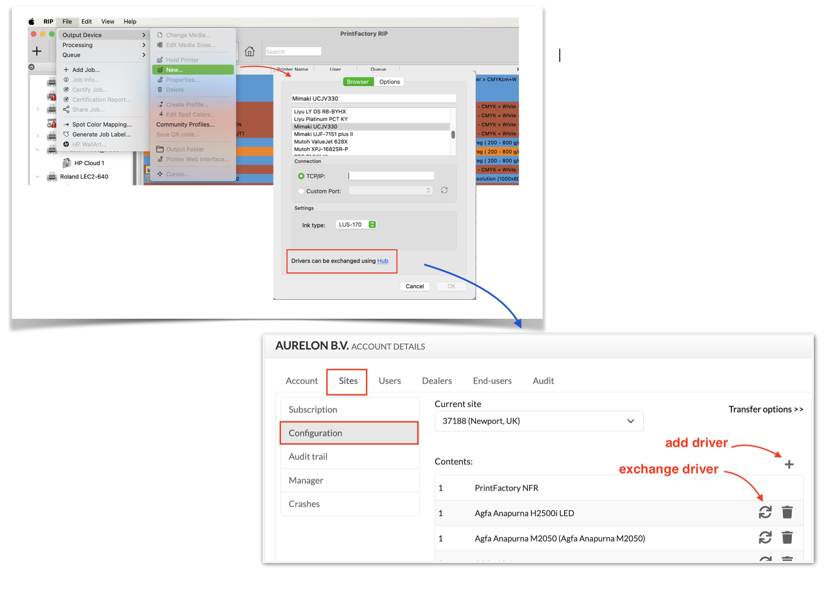The width and height of the screenshot is (839, 595).
Task: Select Roland LEC2-640 in printer tree
Action: click(x=84, y=177)
